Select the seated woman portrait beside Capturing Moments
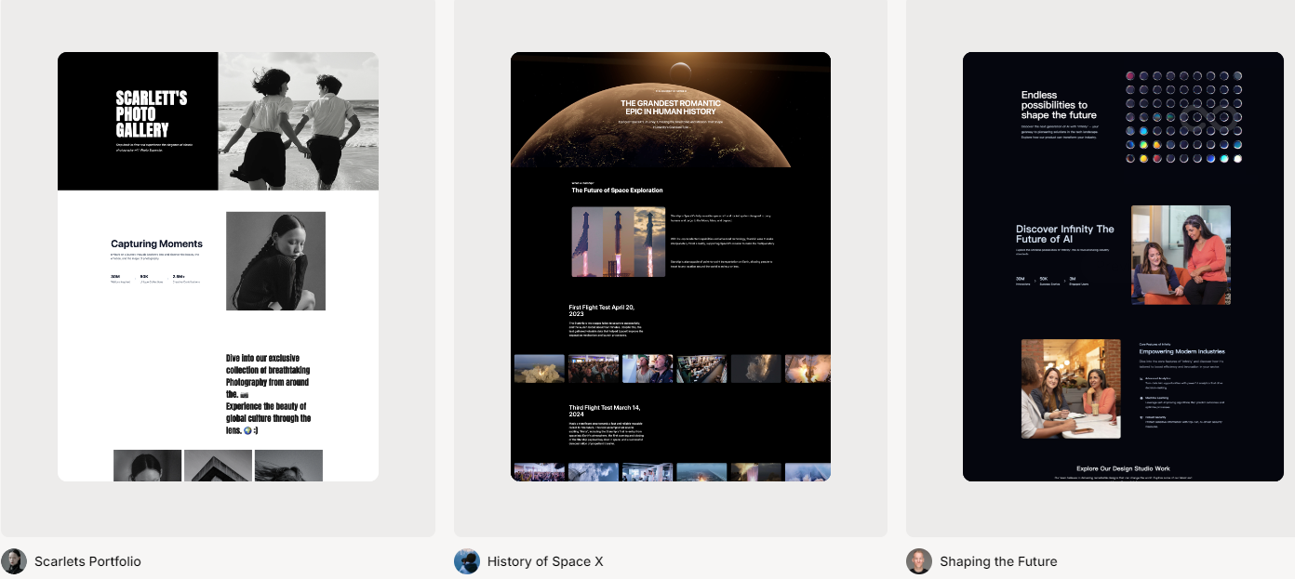This screenshot has height=579, width=1295. [x=275, y=261]
